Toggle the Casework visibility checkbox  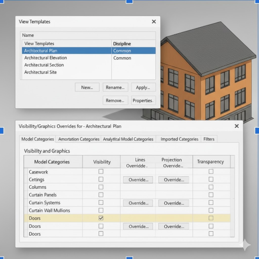101,171
